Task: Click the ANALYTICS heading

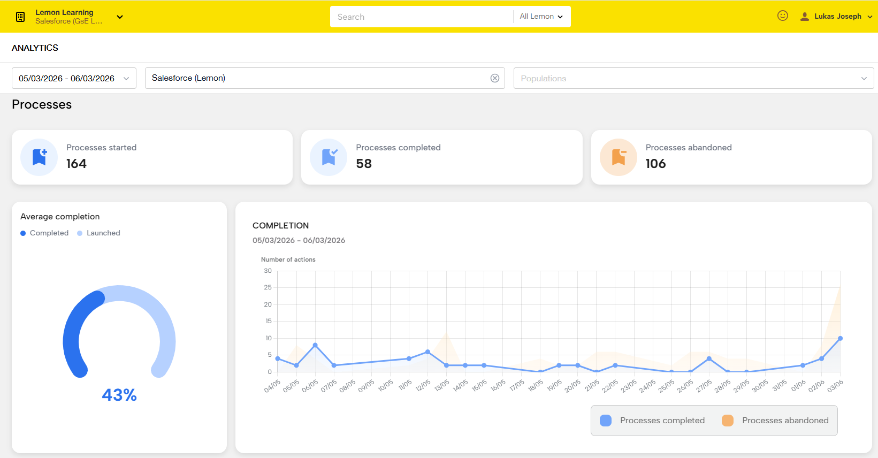Action: [x=35, y=48]
